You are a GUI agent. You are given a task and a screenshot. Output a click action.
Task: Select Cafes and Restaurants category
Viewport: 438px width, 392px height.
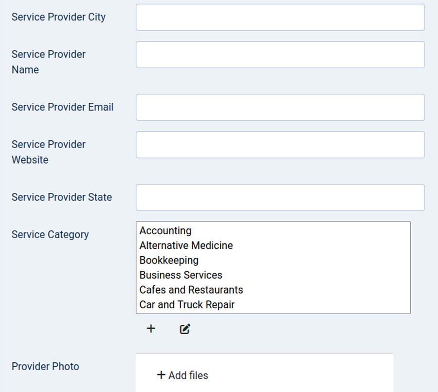(x=191, y=290)
